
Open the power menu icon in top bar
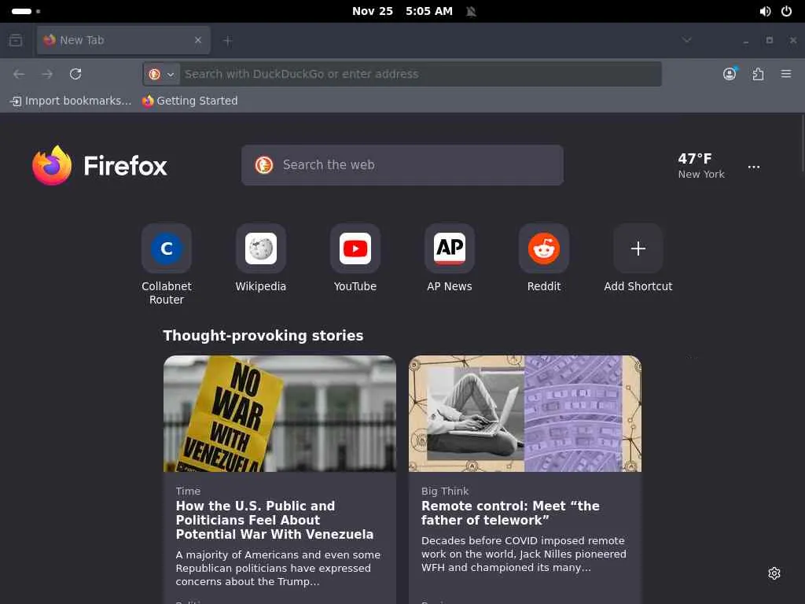(786, 11)
